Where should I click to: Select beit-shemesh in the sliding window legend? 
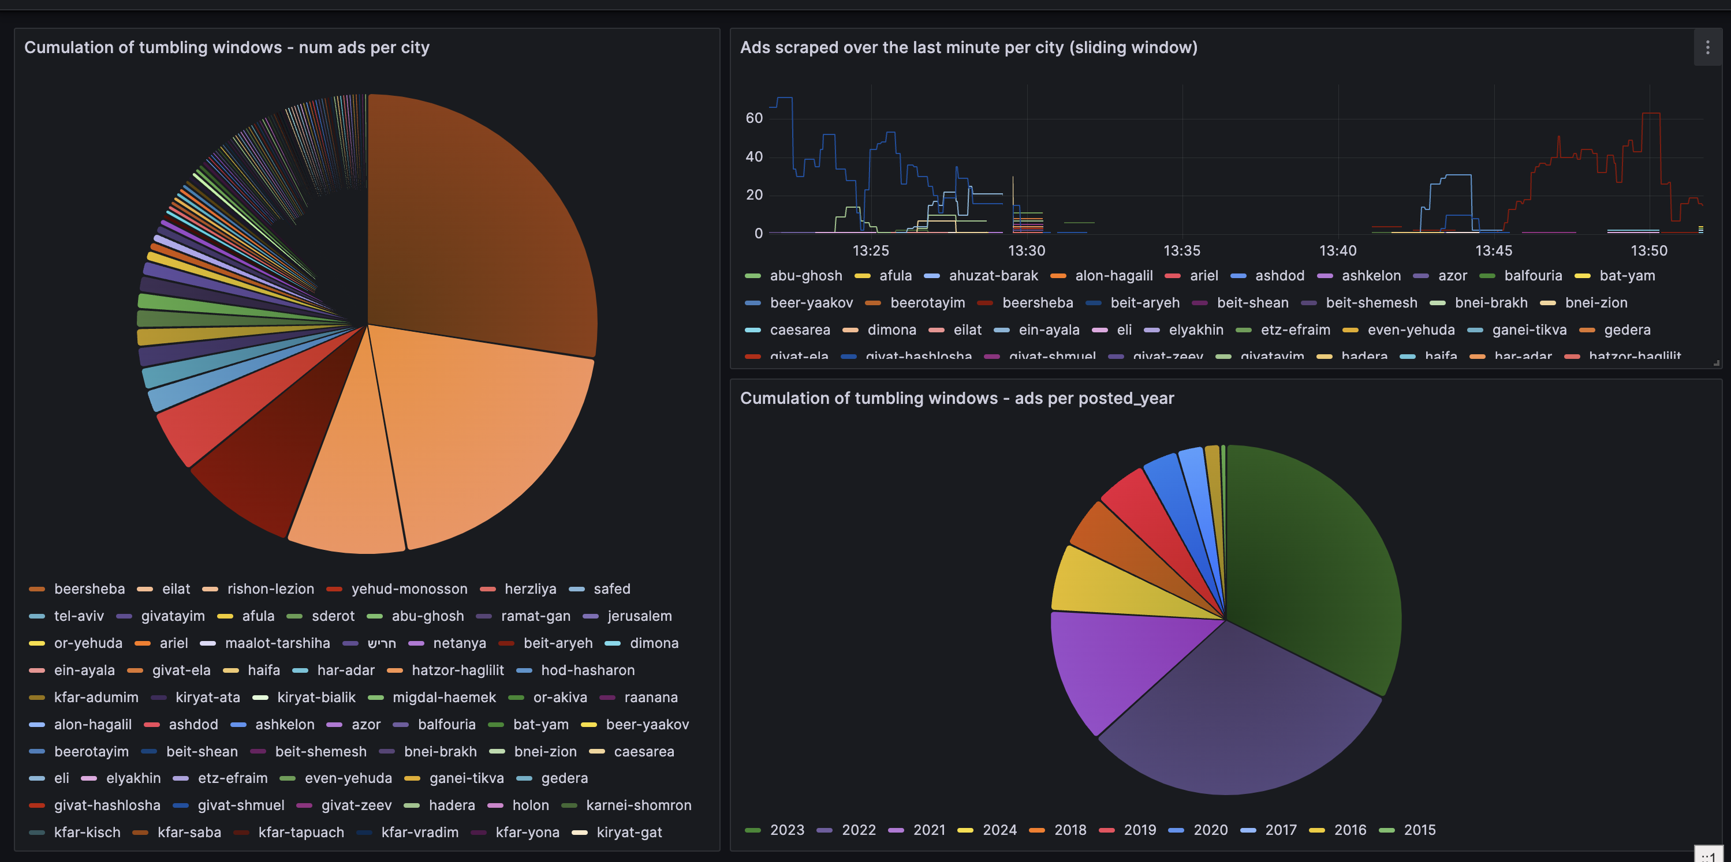click(1371, 303)
